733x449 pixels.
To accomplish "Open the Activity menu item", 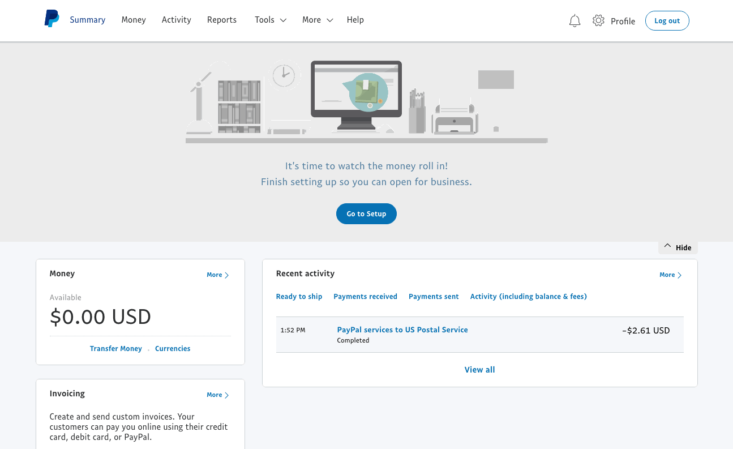I will (177, 20).
